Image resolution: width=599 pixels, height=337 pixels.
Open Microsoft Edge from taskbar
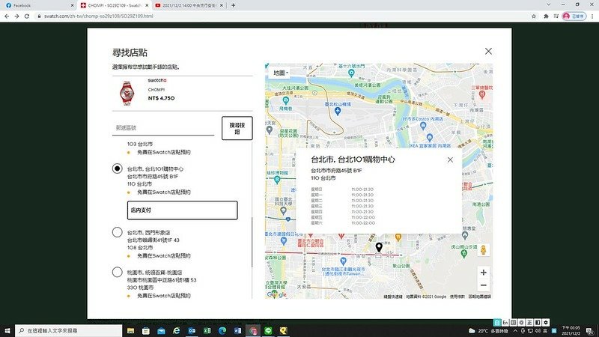point(222,330)
